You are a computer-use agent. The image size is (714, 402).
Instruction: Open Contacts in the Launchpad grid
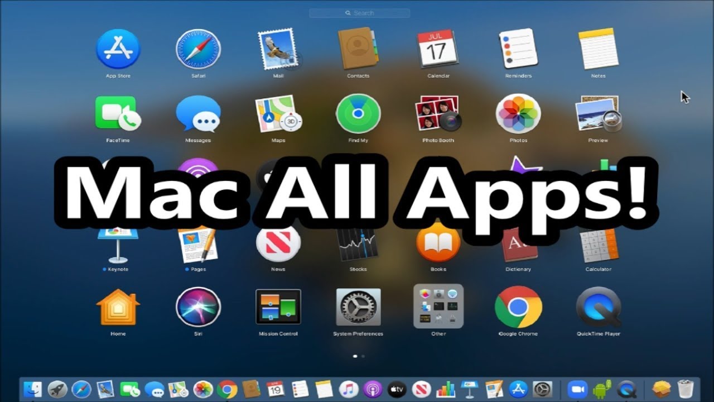click(358, 49)
